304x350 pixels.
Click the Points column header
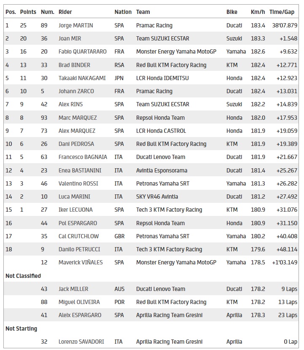coord(28,12)
